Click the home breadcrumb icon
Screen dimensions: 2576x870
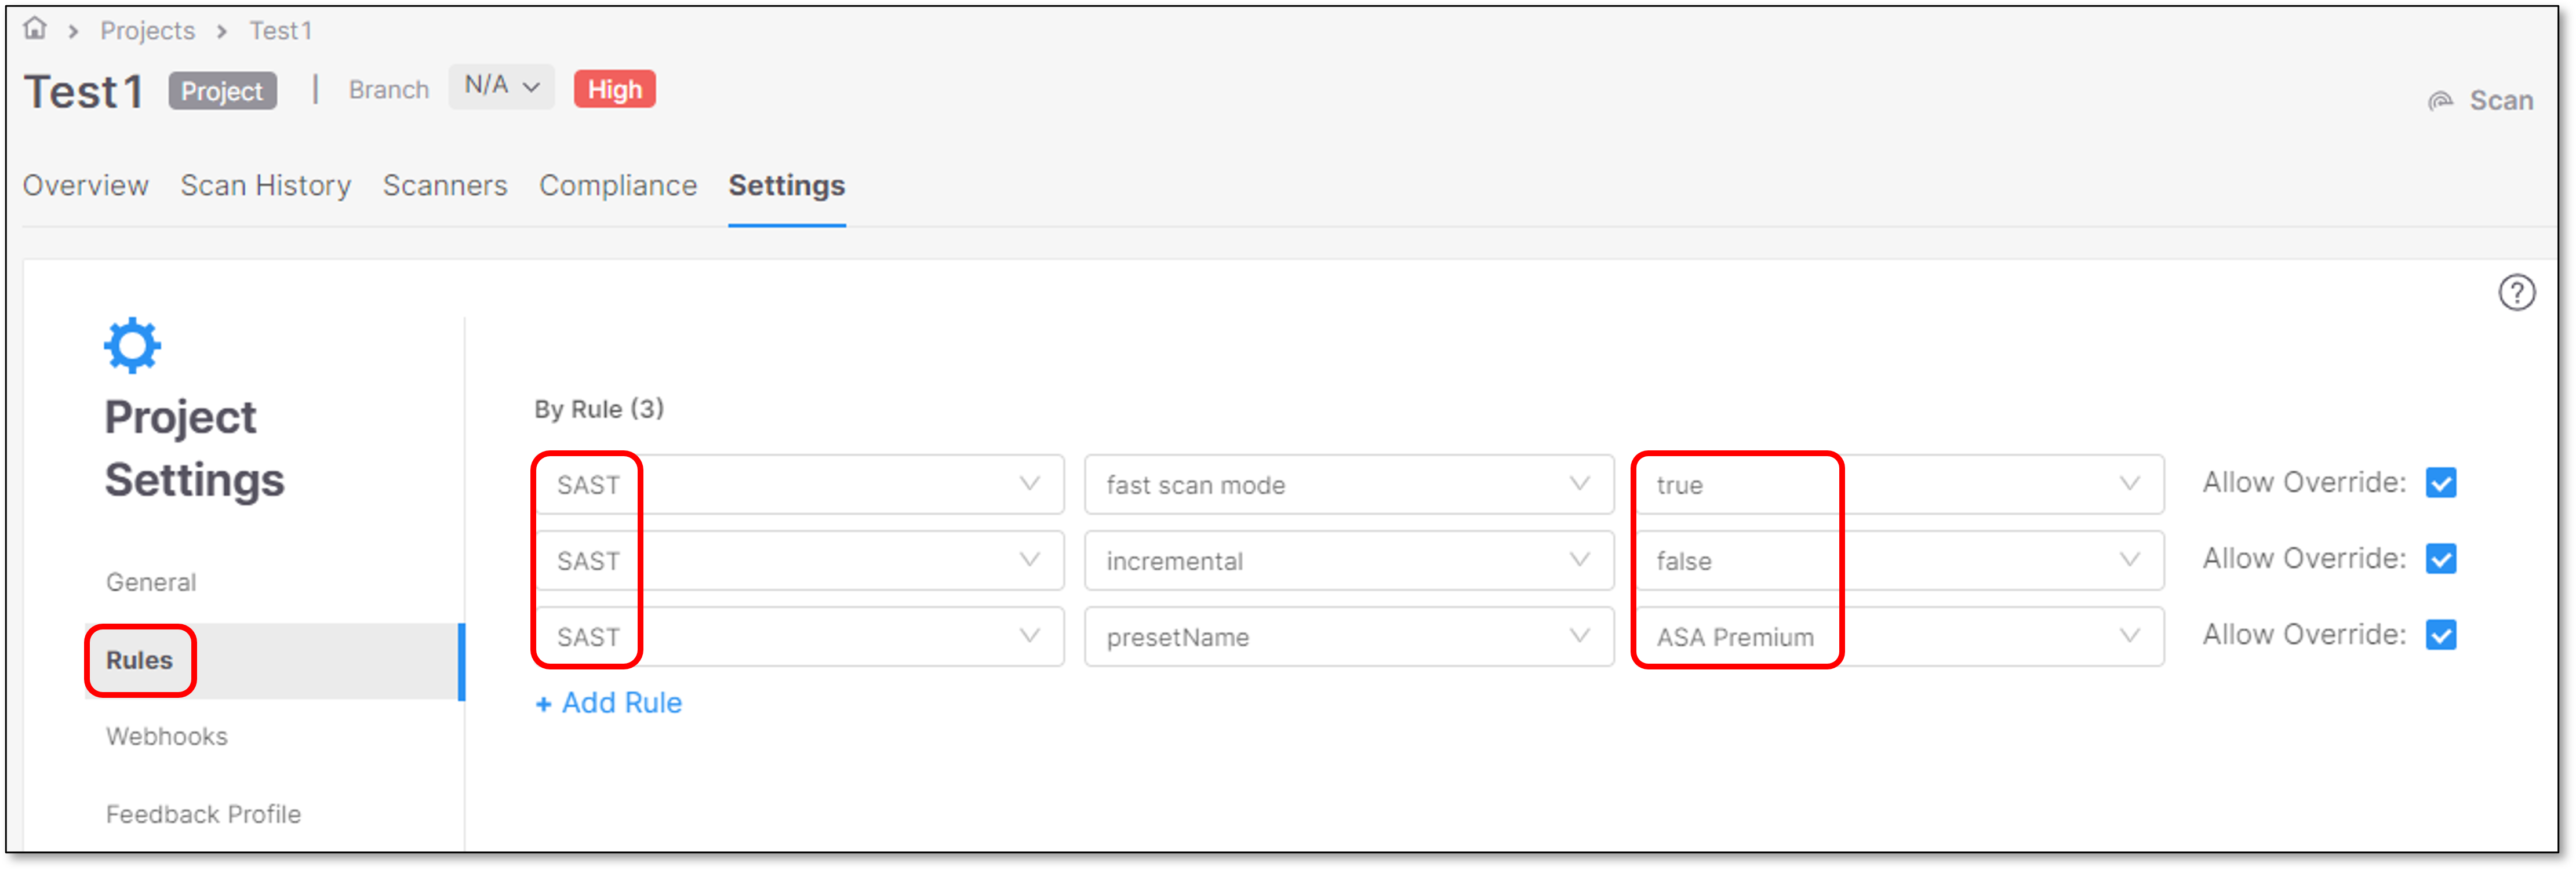click(x=35, y=29)
